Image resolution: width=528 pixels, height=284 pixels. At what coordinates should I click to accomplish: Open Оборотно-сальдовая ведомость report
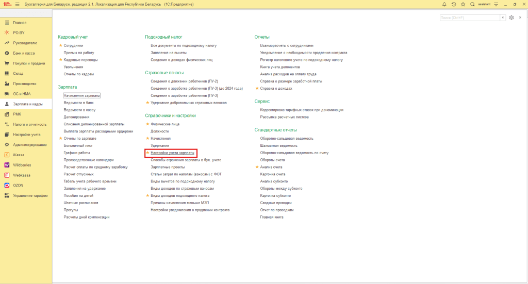287,138
